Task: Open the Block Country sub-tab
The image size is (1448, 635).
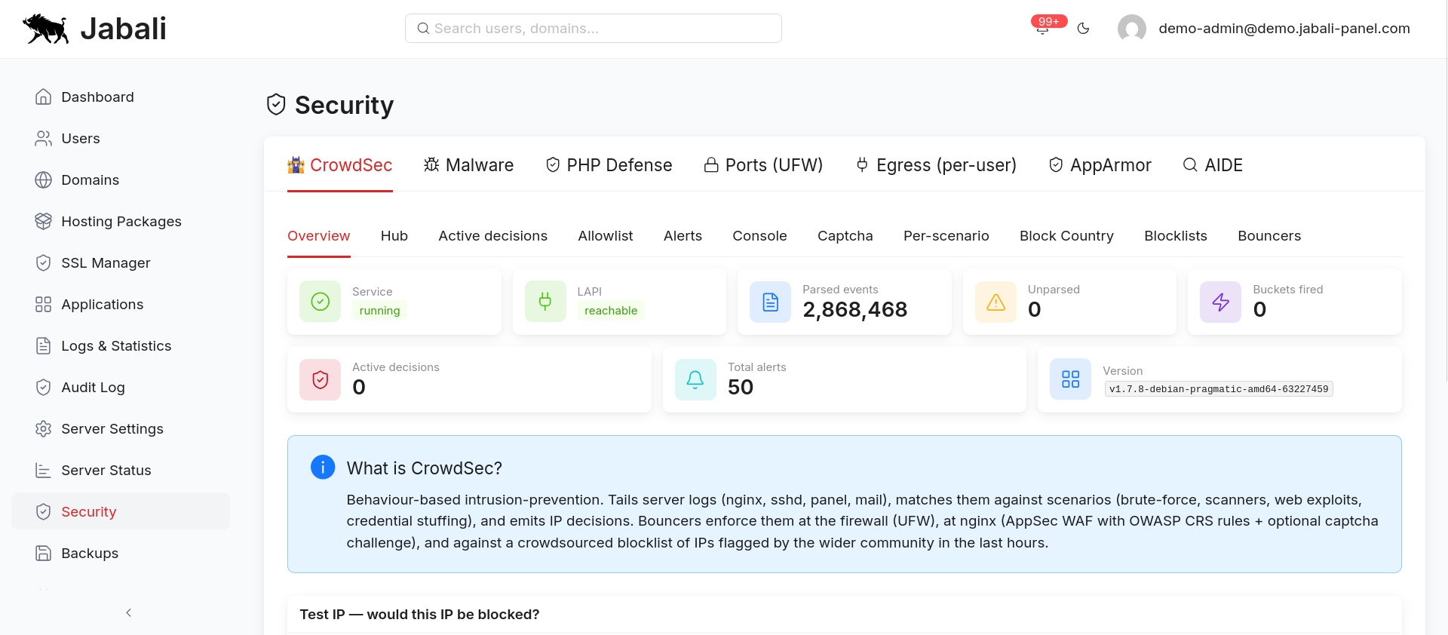Action: [1066, 236]
